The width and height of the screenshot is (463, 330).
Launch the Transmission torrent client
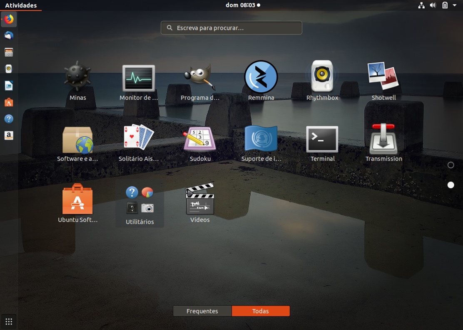pyautogui.click(x=383, y=138)
